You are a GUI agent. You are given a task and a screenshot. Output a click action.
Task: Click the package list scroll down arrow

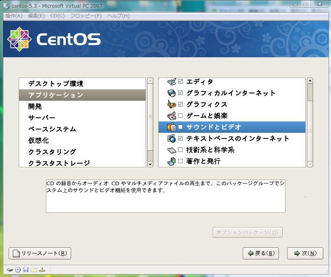click(x=310, y=164)
